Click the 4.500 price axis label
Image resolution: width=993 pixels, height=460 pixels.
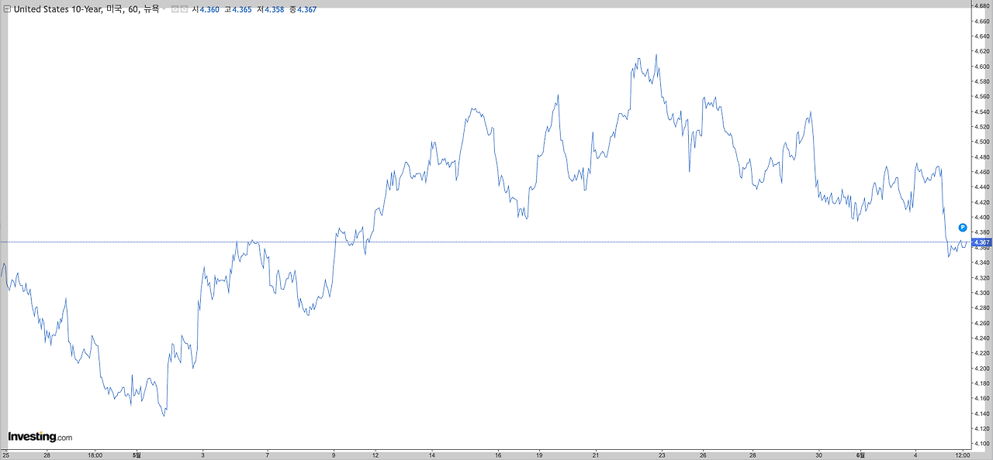[x=982, y=142]
